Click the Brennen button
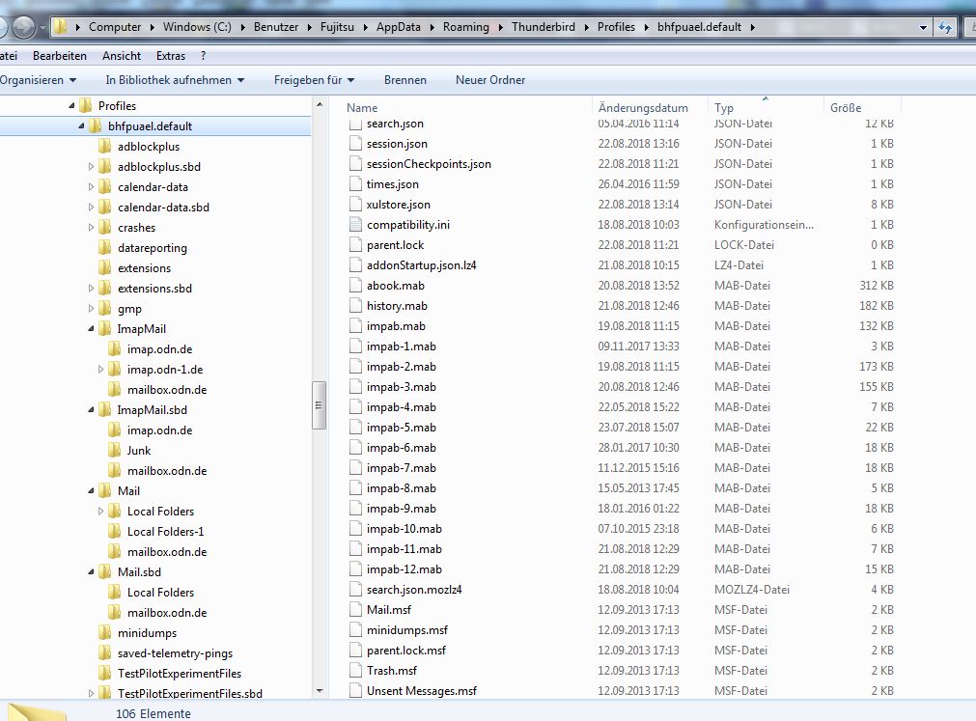The height and width of the screenshot is (721, 976). click(404, 80)
